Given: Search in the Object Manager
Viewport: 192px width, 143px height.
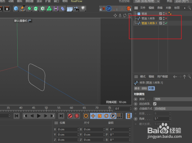Looking at the screenshot, I should 189,8.
